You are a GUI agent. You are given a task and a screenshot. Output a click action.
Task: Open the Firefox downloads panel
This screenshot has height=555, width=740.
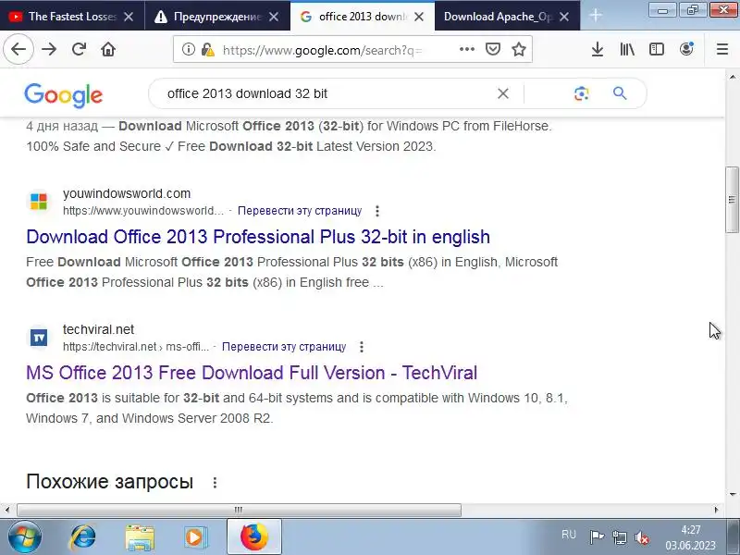click(598, 49)
